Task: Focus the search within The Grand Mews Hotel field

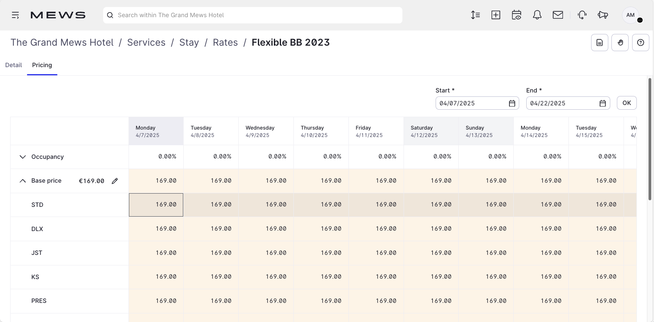Action: click(x=253, y=15)
